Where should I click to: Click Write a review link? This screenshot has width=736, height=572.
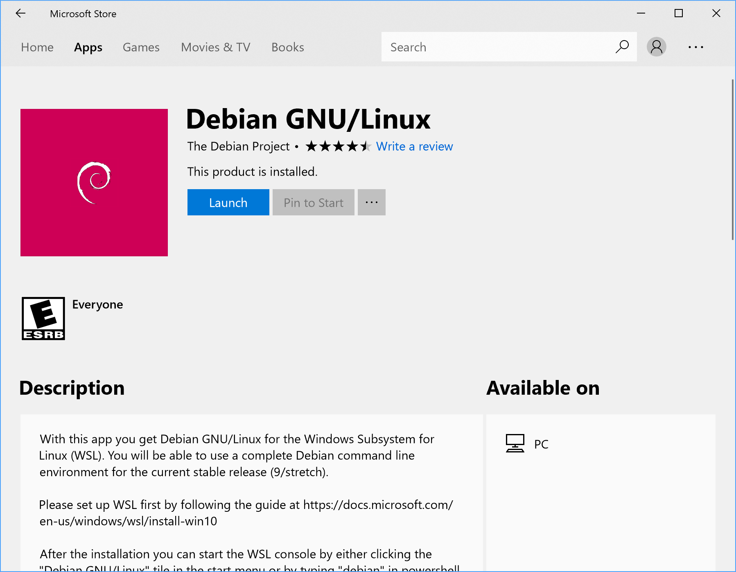click(x=414, y=146)
